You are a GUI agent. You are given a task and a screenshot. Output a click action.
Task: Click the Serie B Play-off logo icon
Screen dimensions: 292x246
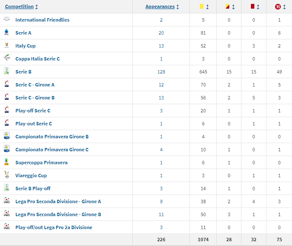tap(6, 188)
